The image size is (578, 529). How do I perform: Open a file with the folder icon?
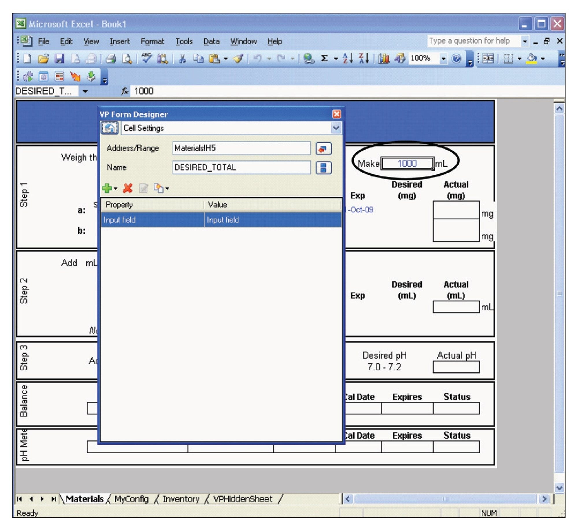(43, 59)
